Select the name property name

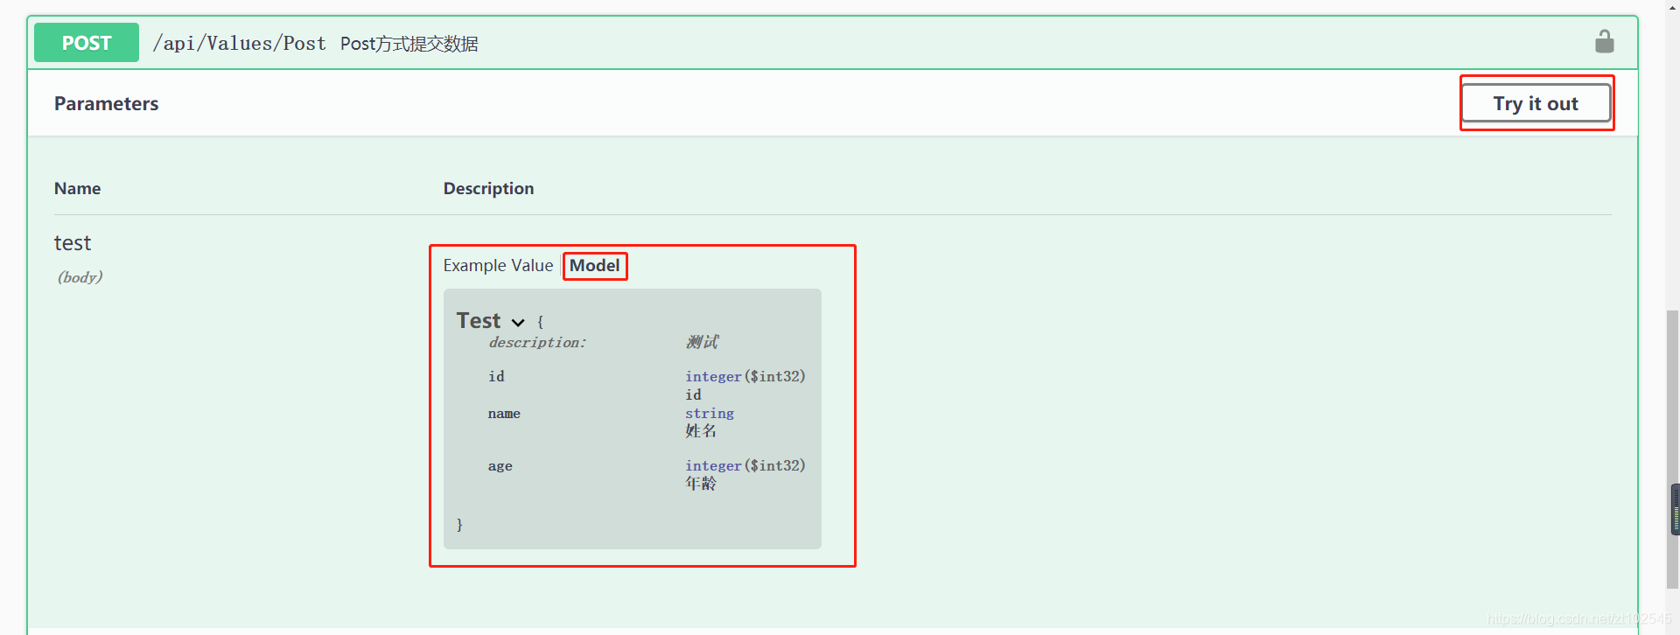point(504,414)
